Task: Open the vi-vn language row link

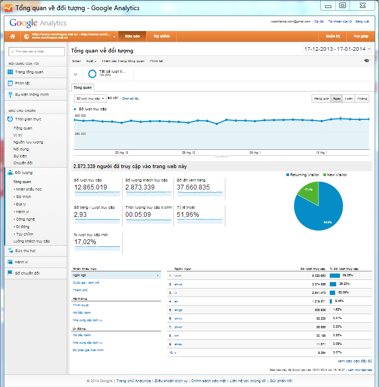Action: point(178,276)
